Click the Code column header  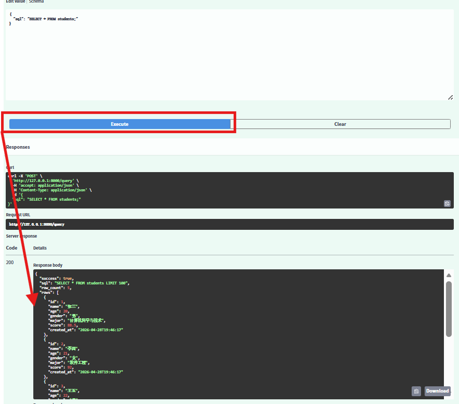click(x=11, y=248)
